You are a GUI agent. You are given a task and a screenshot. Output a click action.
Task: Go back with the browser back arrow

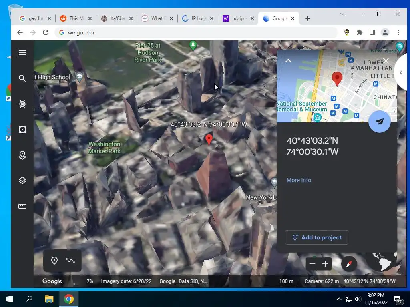pos(20,32)
